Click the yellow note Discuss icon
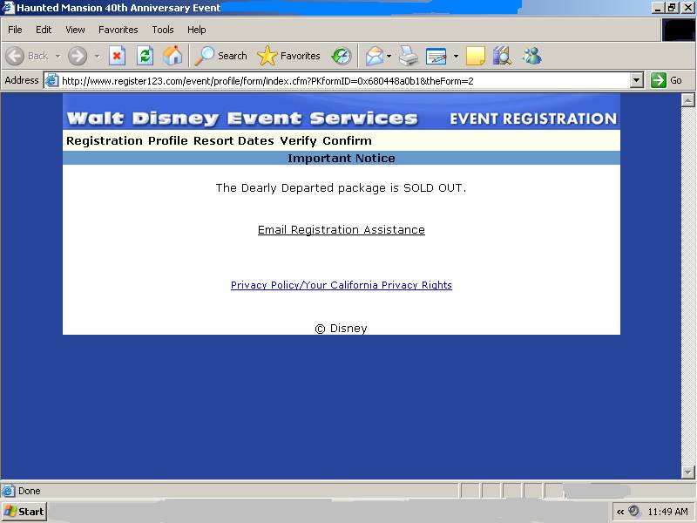This screenshot has height=523, width=697. click(x=475, y=56)
